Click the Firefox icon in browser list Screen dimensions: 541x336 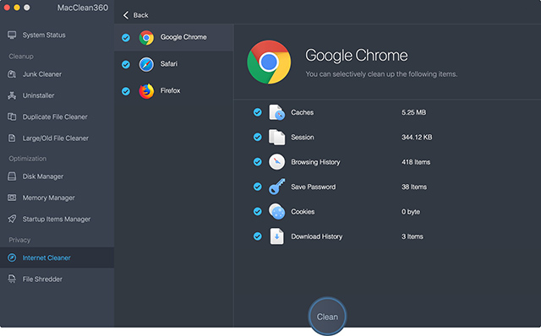click(x=146, y=91)
